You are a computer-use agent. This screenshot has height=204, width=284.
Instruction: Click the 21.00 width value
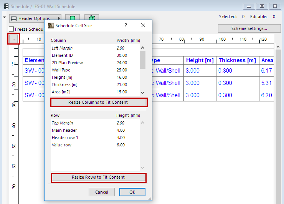coord(122,85)
